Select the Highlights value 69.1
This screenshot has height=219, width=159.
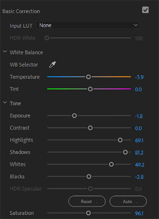[x=139, y=140]
